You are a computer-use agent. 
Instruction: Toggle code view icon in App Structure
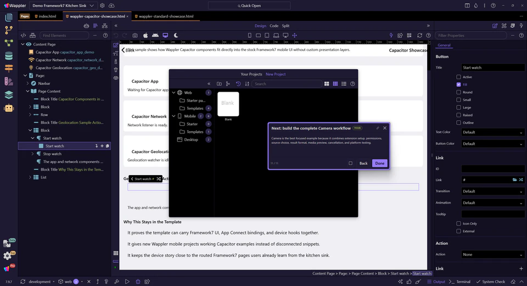(x=23, y=35)
